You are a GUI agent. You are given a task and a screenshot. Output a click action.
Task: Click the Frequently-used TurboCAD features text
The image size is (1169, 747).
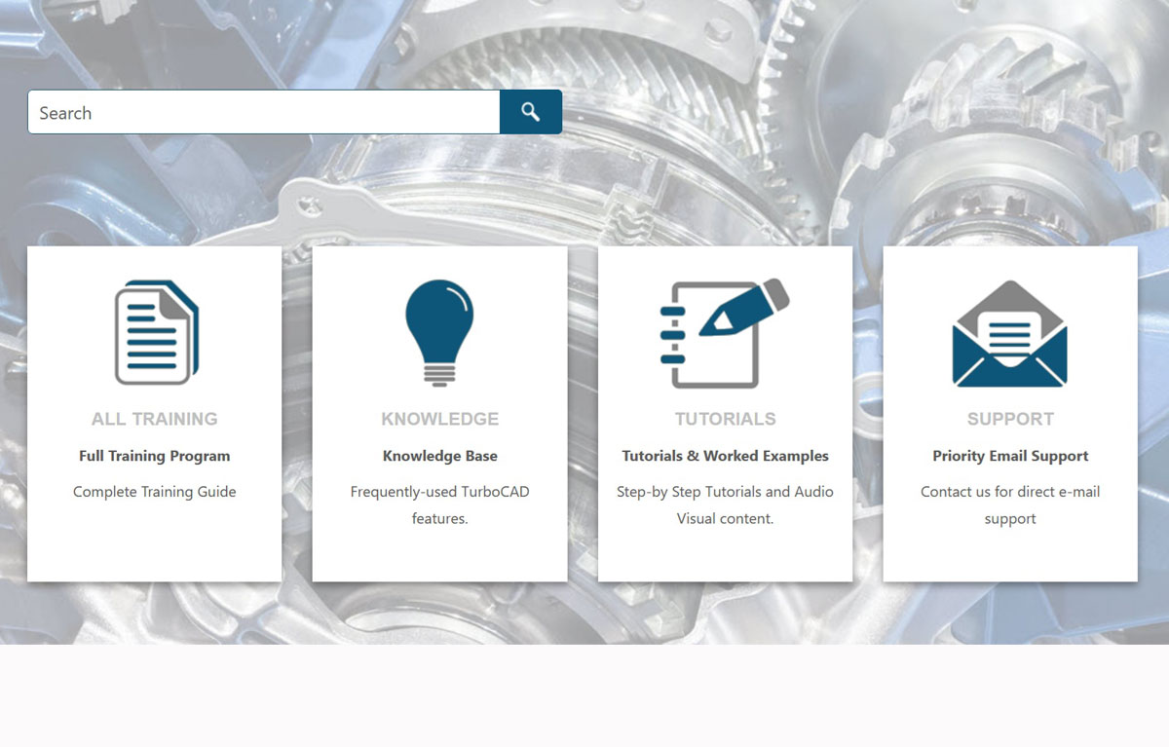click(439, 505)
